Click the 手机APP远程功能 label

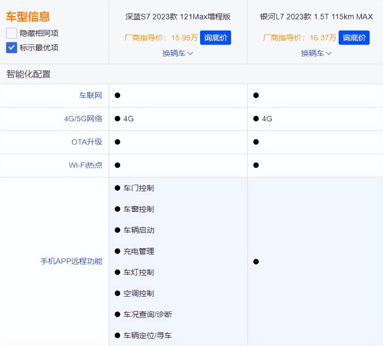click(x=71, y=261)
